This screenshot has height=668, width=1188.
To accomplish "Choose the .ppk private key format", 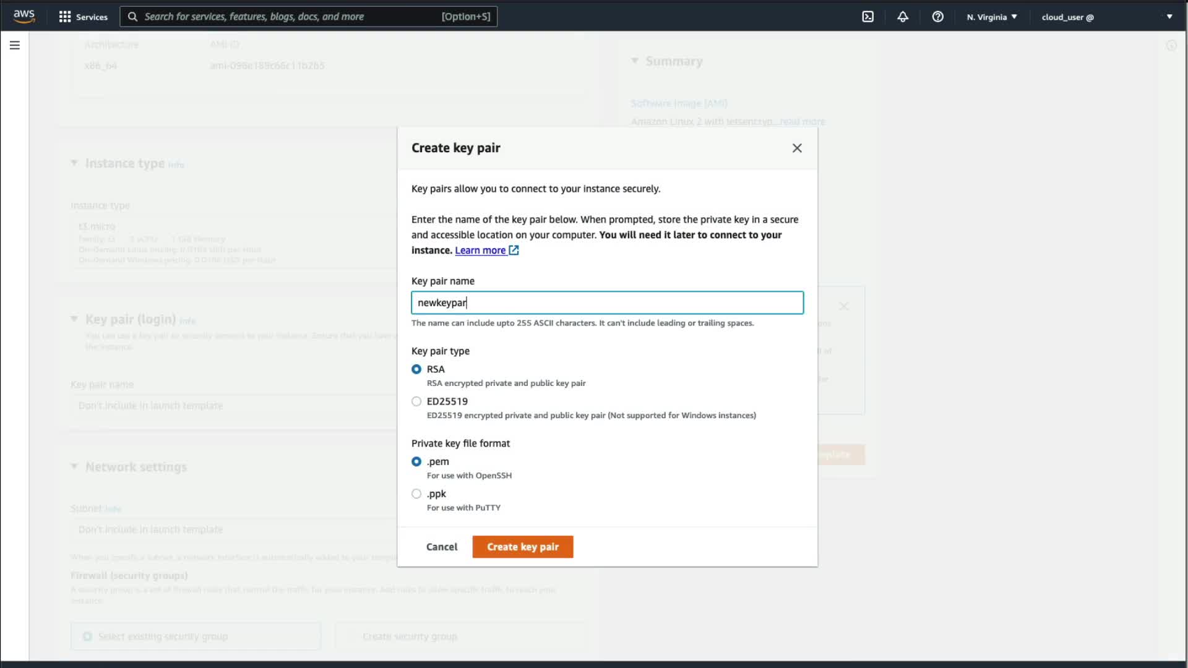I will (416, 494).
